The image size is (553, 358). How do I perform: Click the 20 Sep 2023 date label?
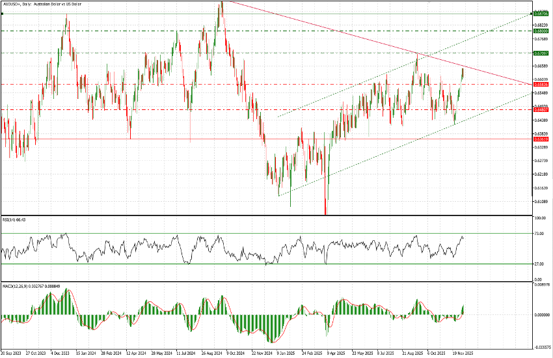coord(12,353)
